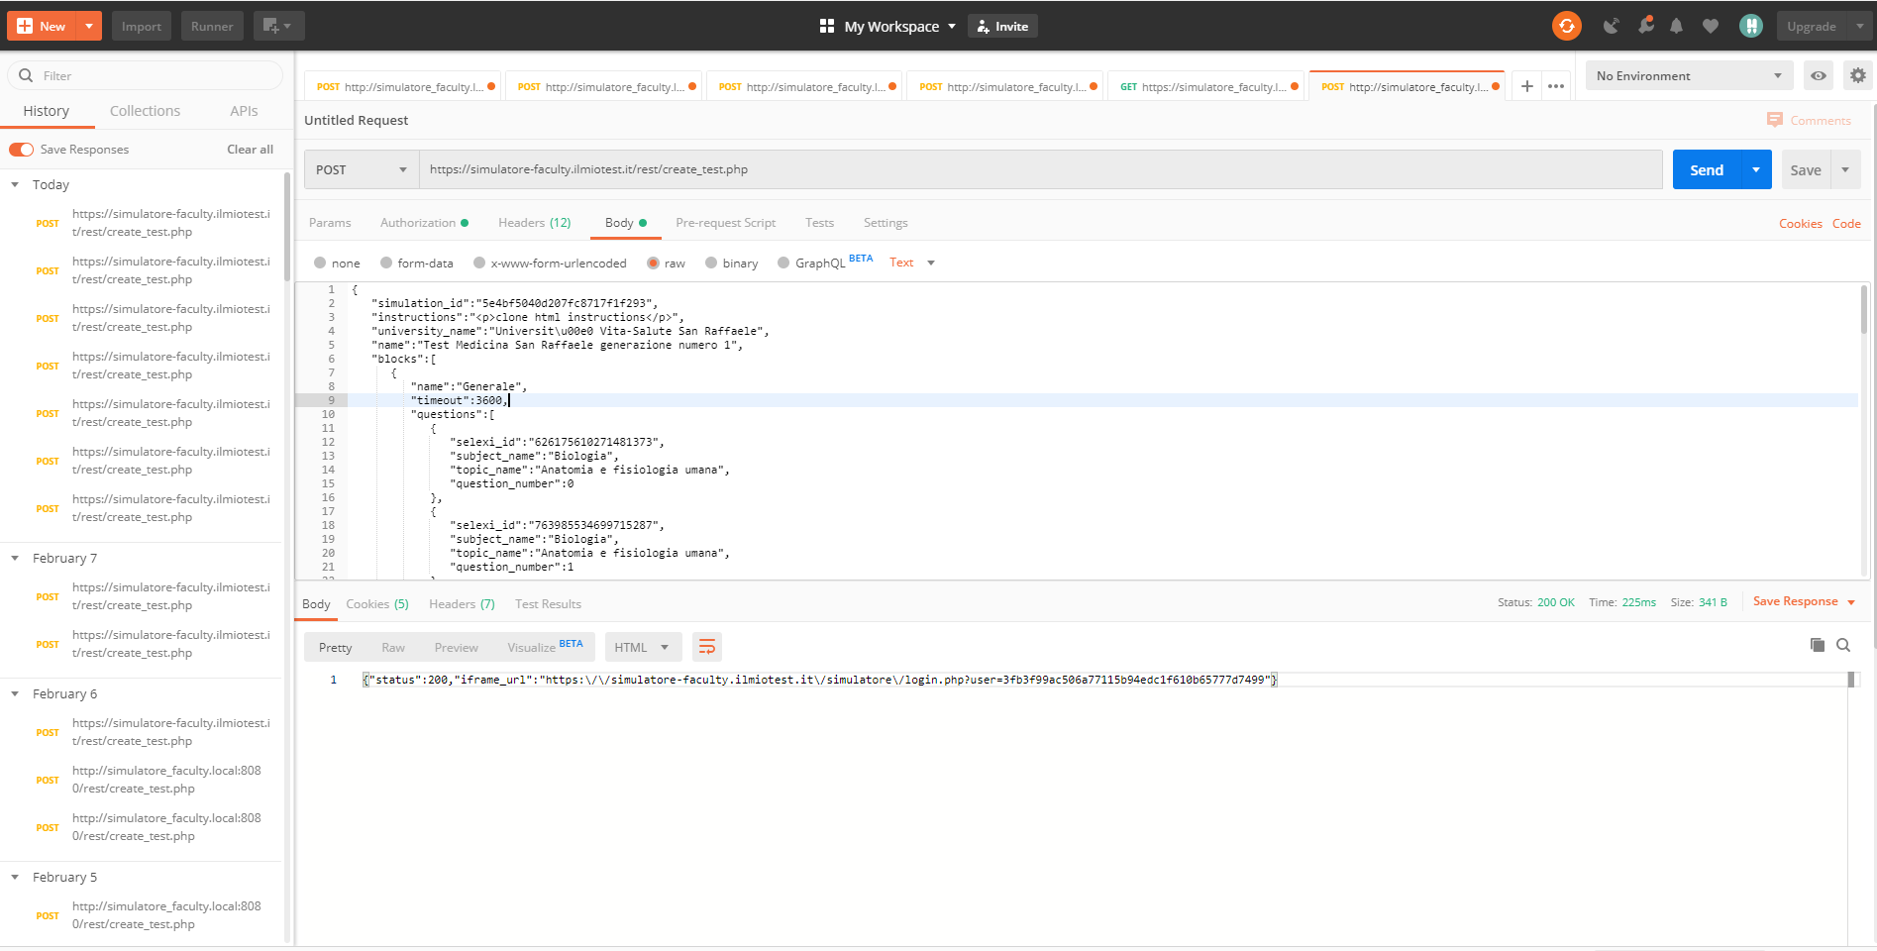This screenshot has height=951, width=1877.
Task: Collapse the February 5 history group
Action: click(15, 877)
